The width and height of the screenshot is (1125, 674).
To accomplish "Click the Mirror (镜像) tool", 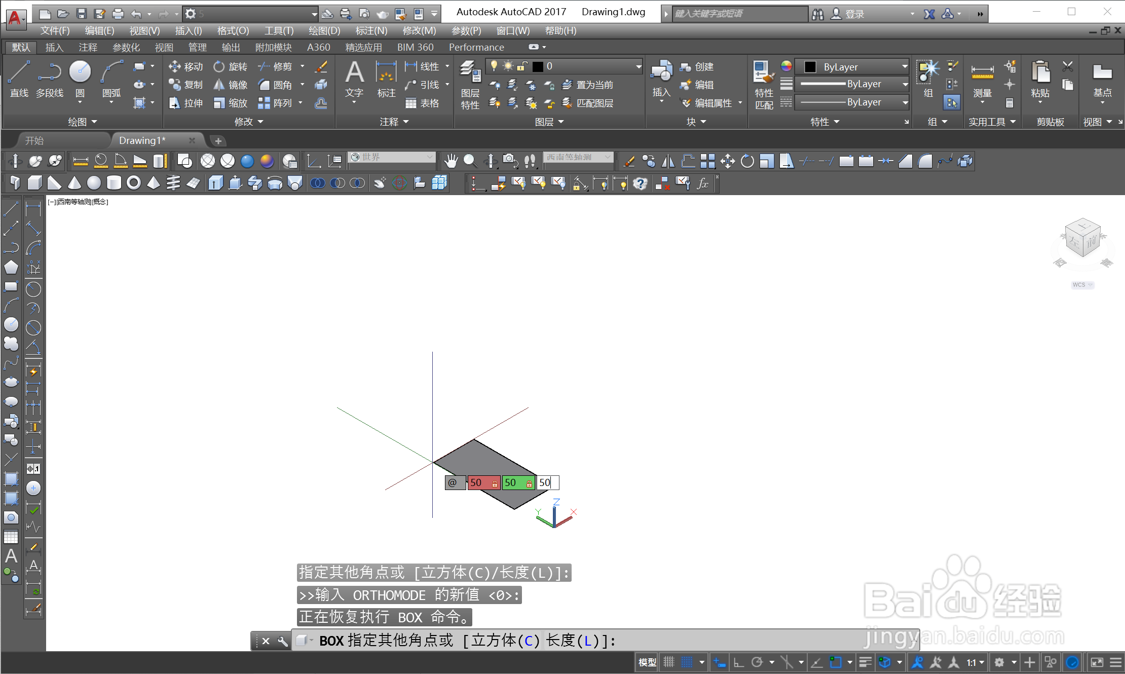I will (231, 85).
